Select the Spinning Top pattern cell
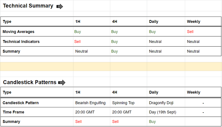This screenshot has height=127, width=222. point(123,103)
